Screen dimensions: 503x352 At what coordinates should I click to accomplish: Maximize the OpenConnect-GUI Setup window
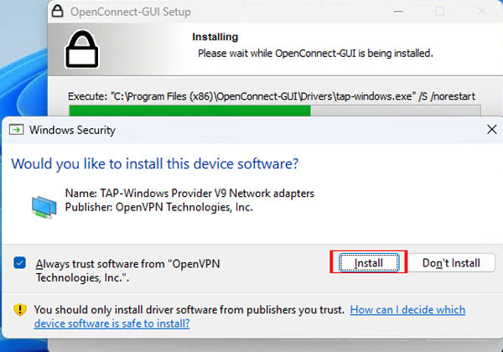pyautogui.click(x=440, y=13)
